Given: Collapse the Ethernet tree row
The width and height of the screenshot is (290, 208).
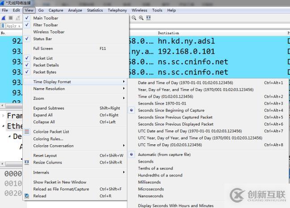Looking at the screenshot, I should click(x=3, y=126).
